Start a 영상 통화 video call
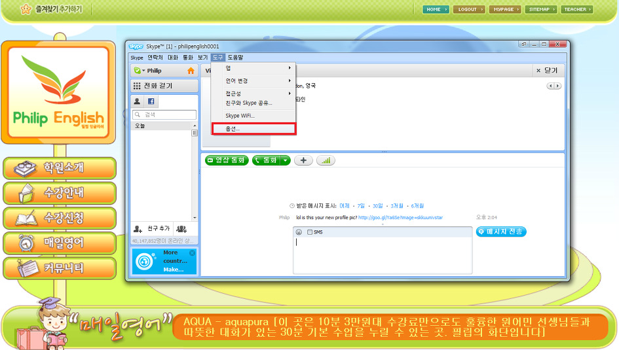This screenshot has height=350, width=619. click(x=227, y=160)
